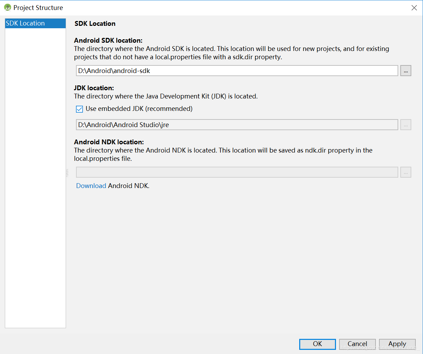
Task: Browse for the Android SDK location folder
Action: point(406,71)
